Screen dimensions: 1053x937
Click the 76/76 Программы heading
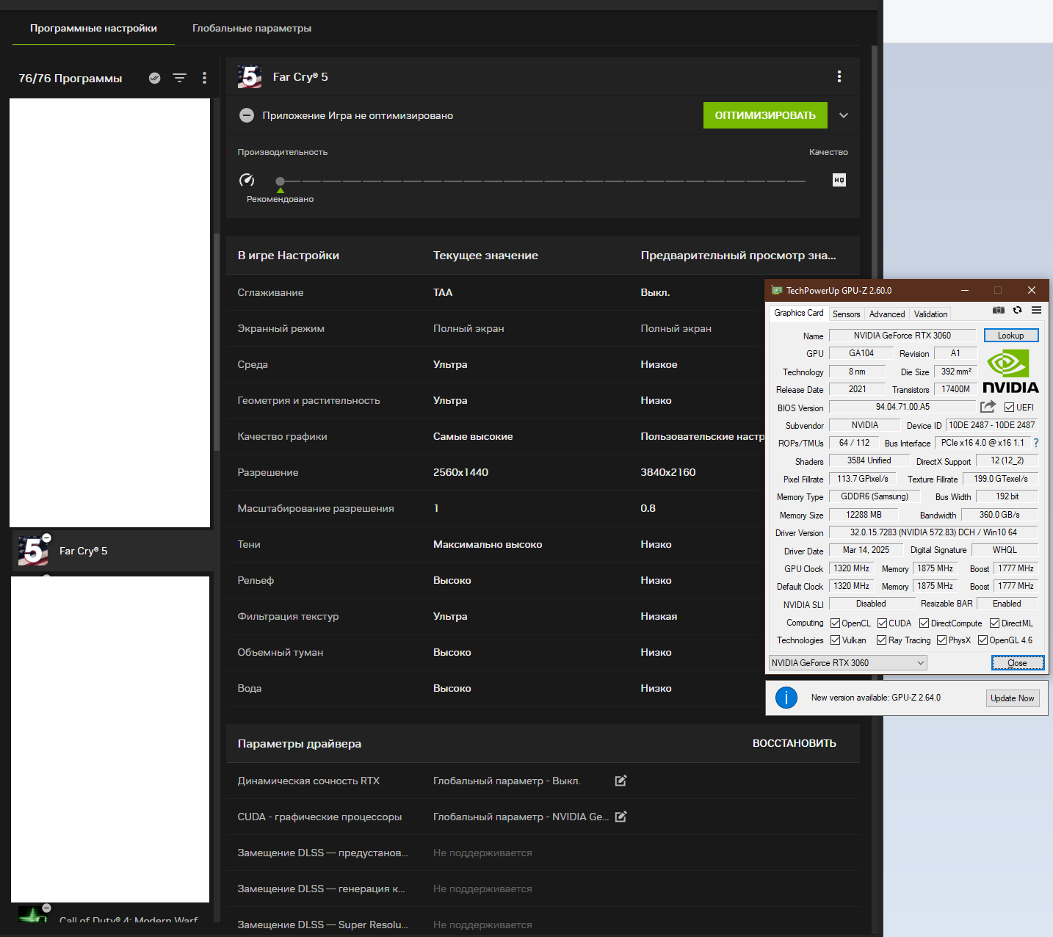coord(70,78)
